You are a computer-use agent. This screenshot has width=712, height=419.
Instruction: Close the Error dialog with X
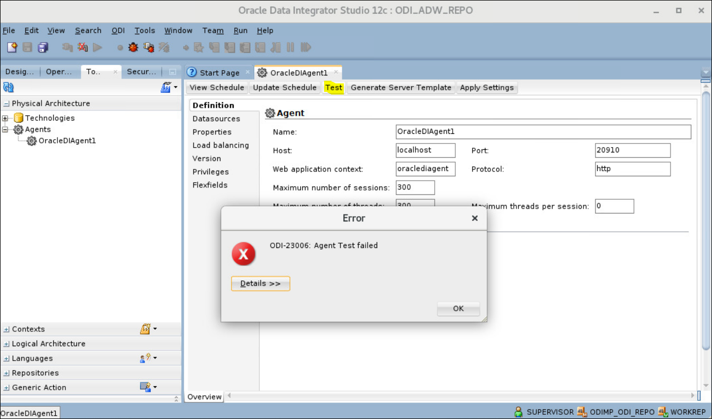click(474, 218)
